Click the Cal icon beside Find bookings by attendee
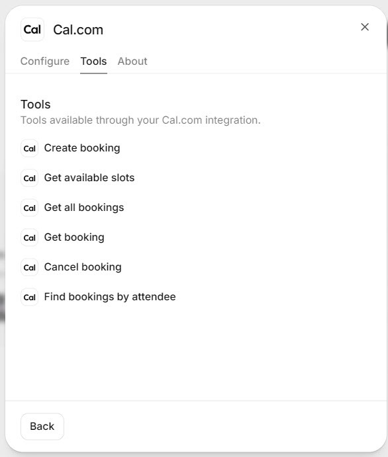The image size is (388, 457). tap(30, 297)
